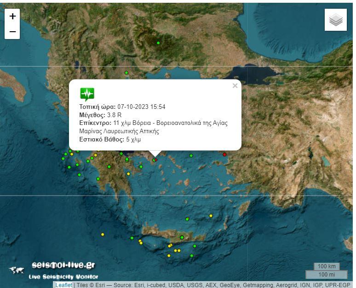356x288 pixels.
Task: Open the Leaflet attribution link
Action: pyautogui.click(x=63, y=285)
